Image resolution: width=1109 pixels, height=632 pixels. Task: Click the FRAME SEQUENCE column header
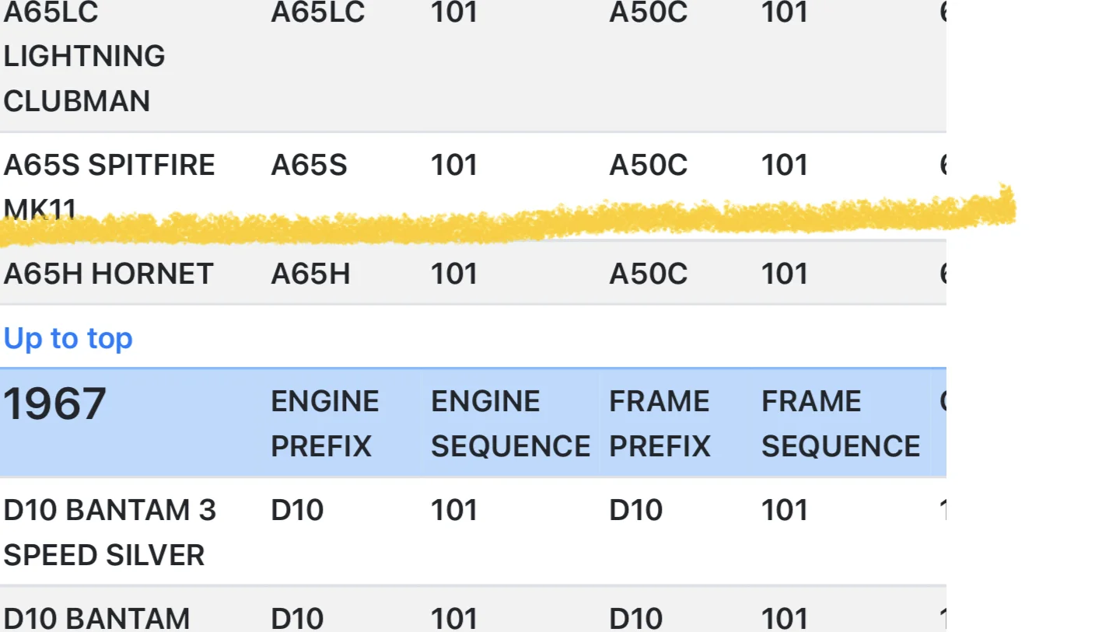[840, 424]
